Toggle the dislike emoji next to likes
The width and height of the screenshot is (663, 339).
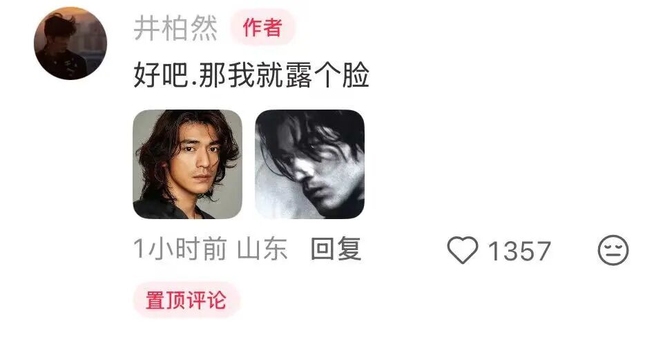coord(613,250)
